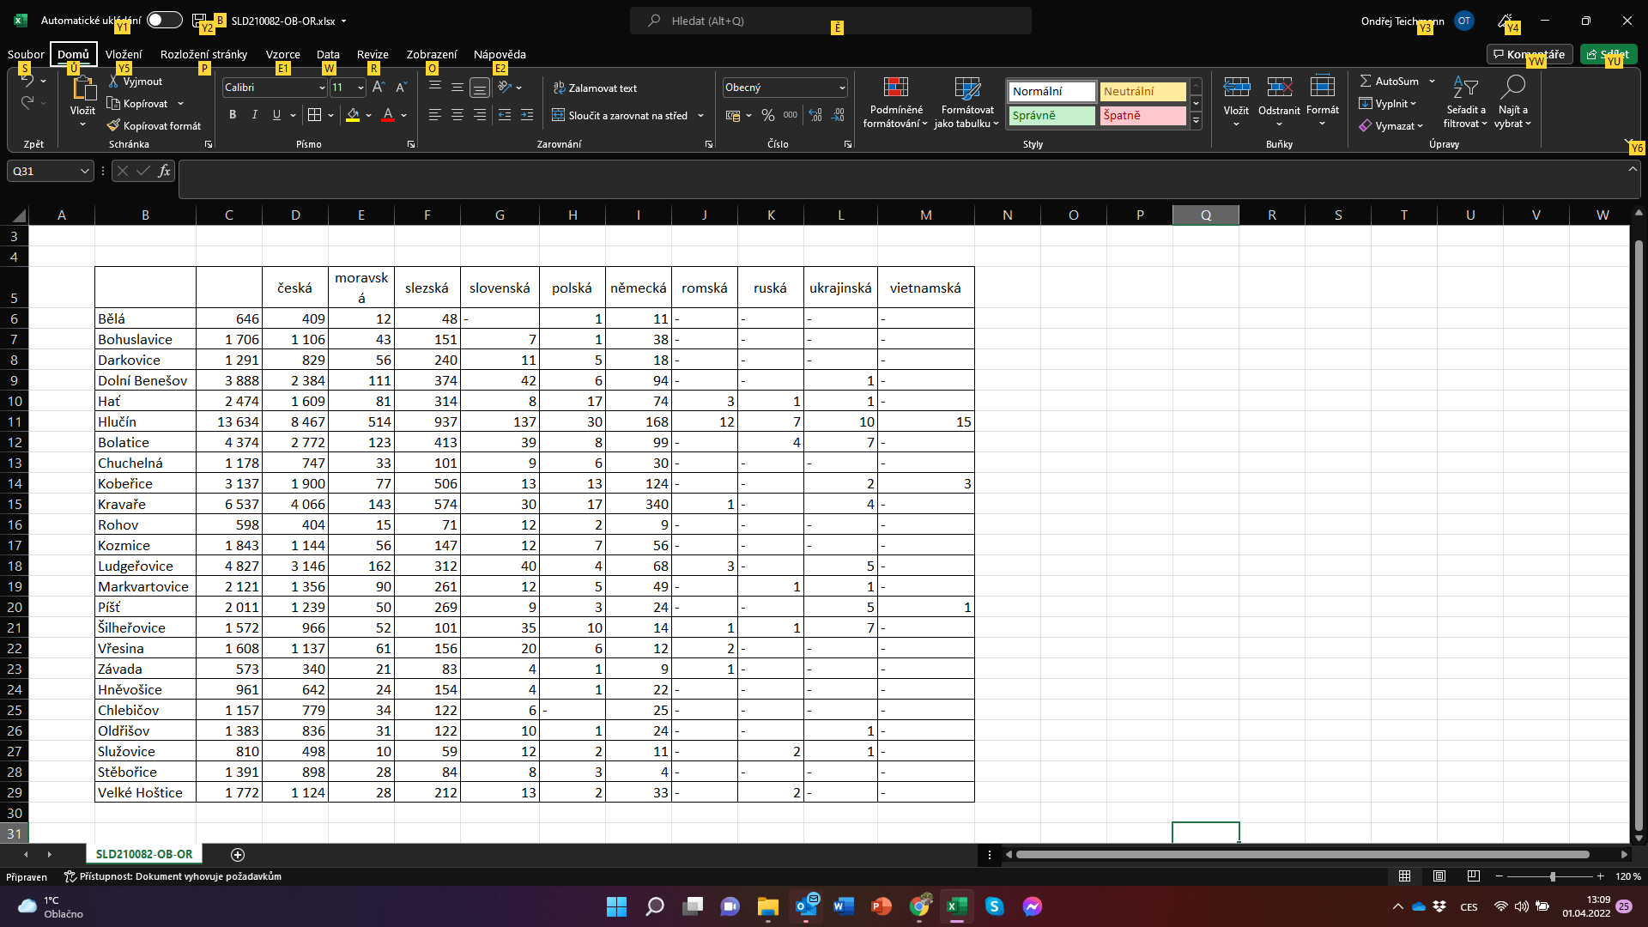Apply the Špatně cell style
The height and width of the screenshot is (927, 1648).
[x=1142, y=116]
